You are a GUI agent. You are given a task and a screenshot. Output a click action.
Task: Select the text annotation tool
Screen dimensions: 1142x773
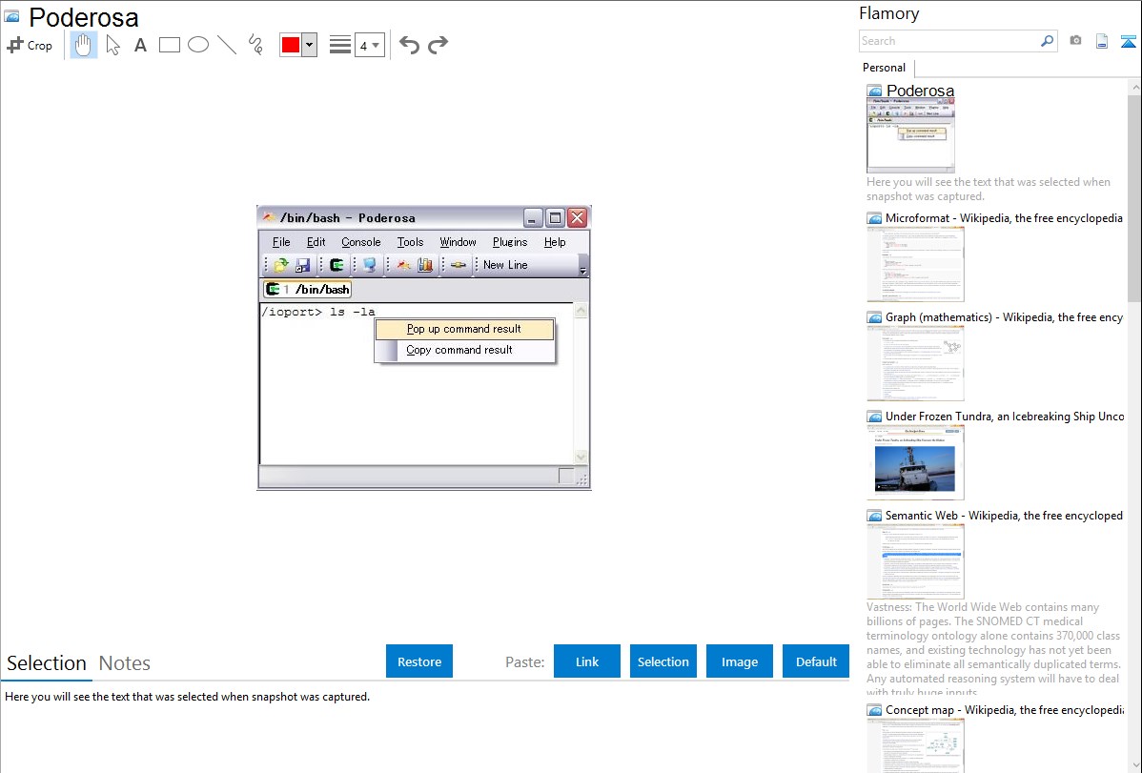click(x=140, y=45)
